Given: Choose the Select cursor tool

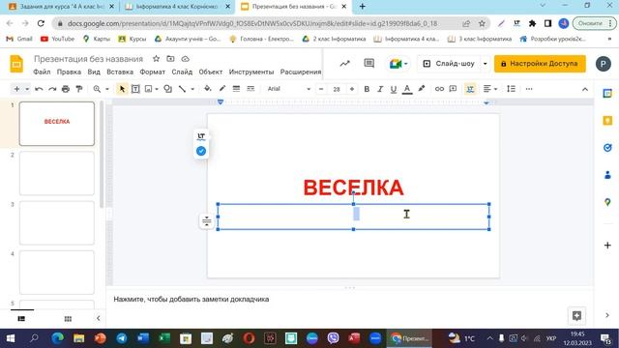Looking at the screenshot, I should (x=122, y=89).
